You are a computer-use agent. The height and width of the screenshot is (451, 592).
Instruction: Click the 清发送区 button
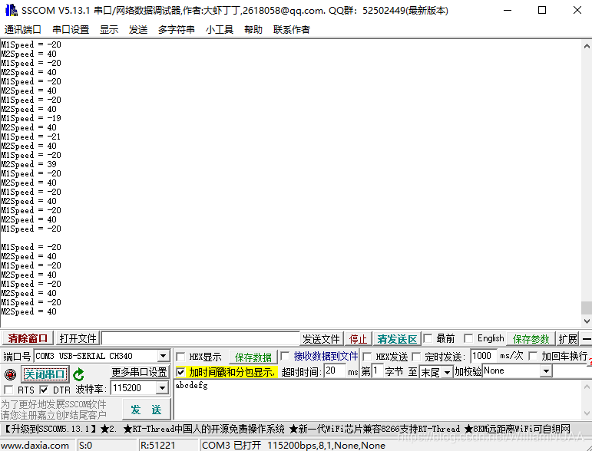397,339
